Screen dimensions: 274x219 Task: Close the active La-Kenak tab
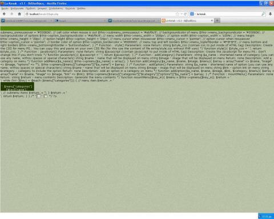pos(212,21)
